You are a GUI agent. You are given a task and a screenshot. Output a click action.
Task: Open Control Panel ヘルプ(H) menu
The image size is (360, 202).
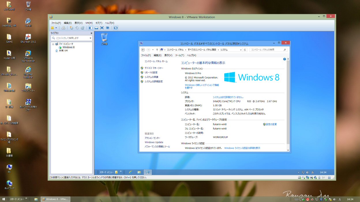[192, 55]
